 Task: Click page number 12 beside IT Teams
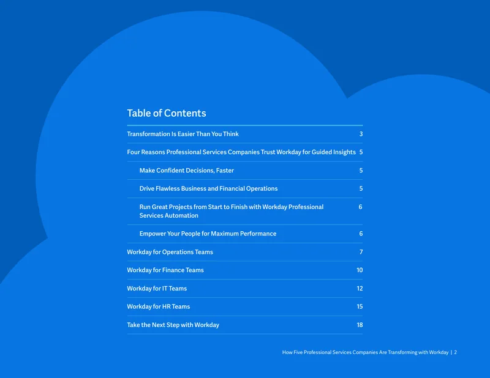[360, 289]
